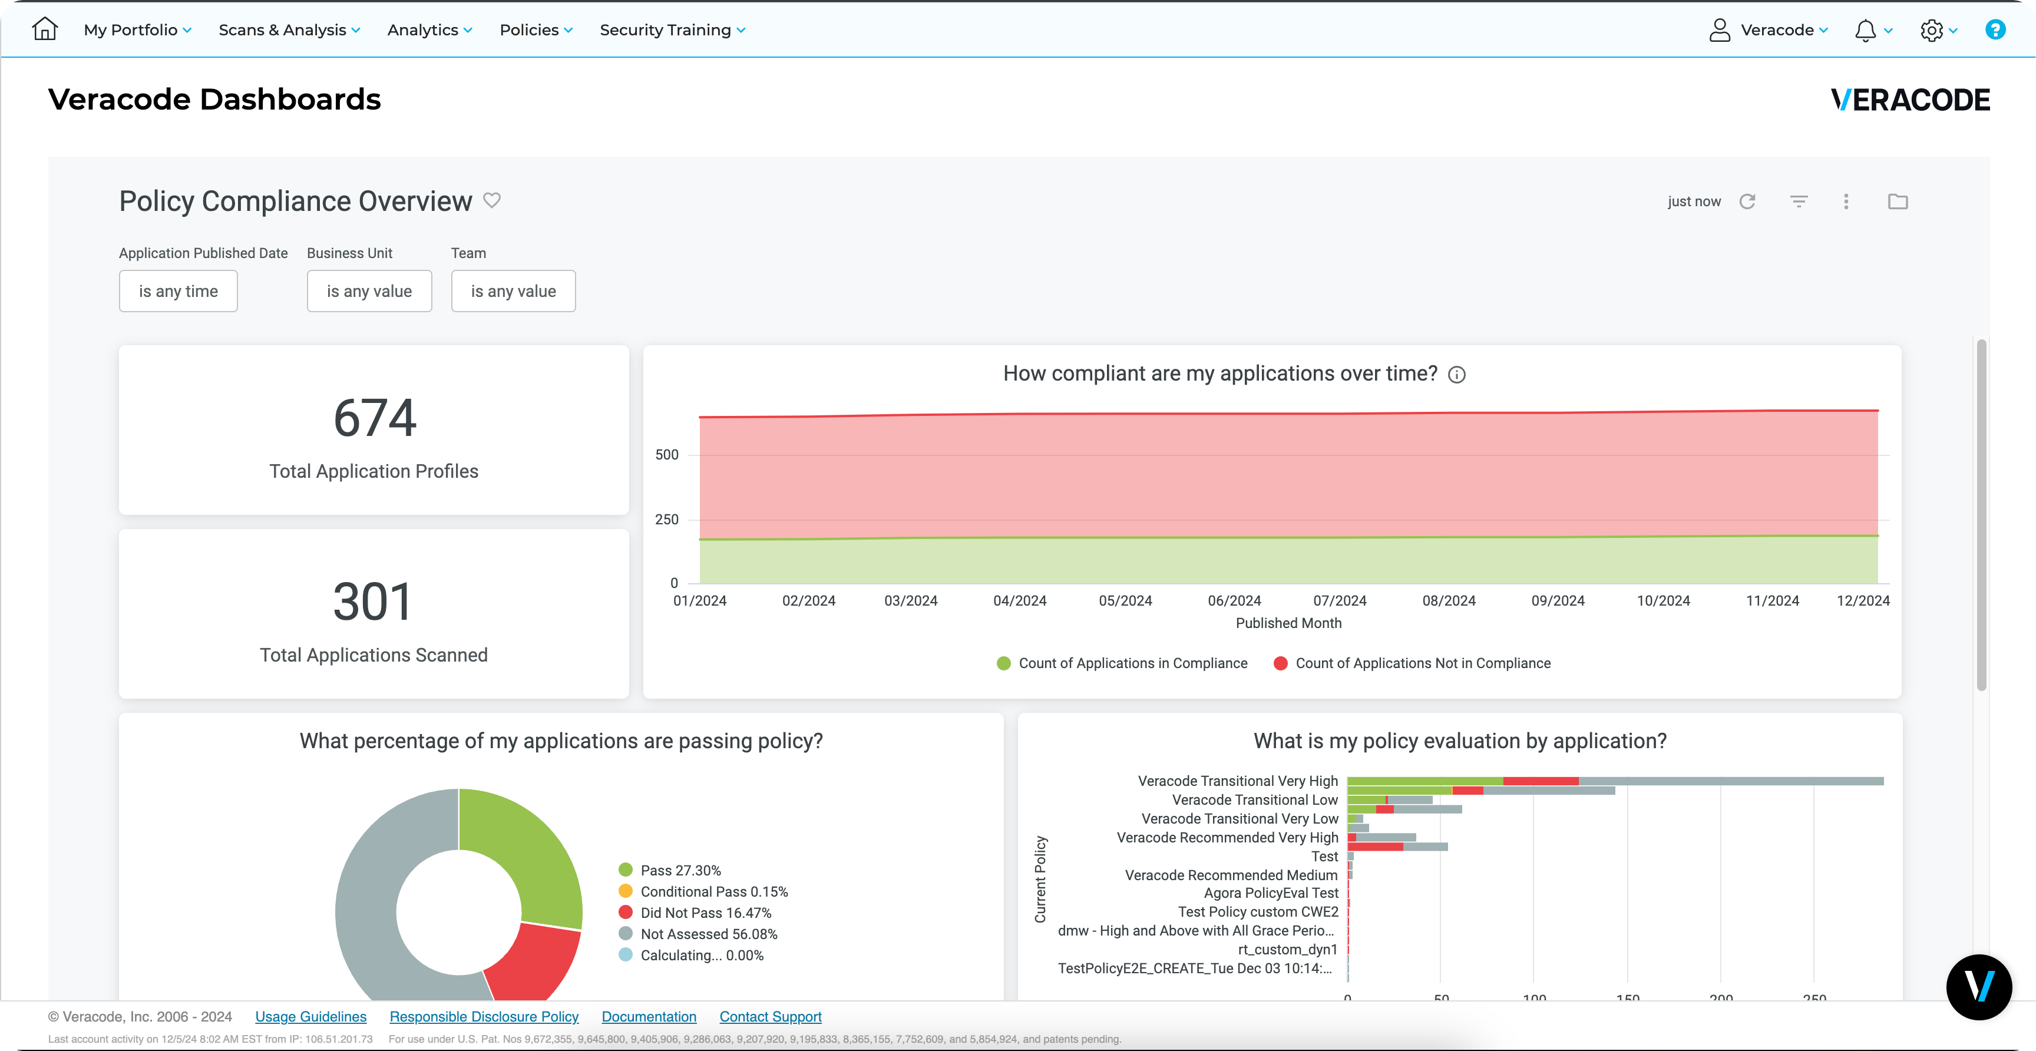Toggle the Pass 27.30% legend item

670,870
